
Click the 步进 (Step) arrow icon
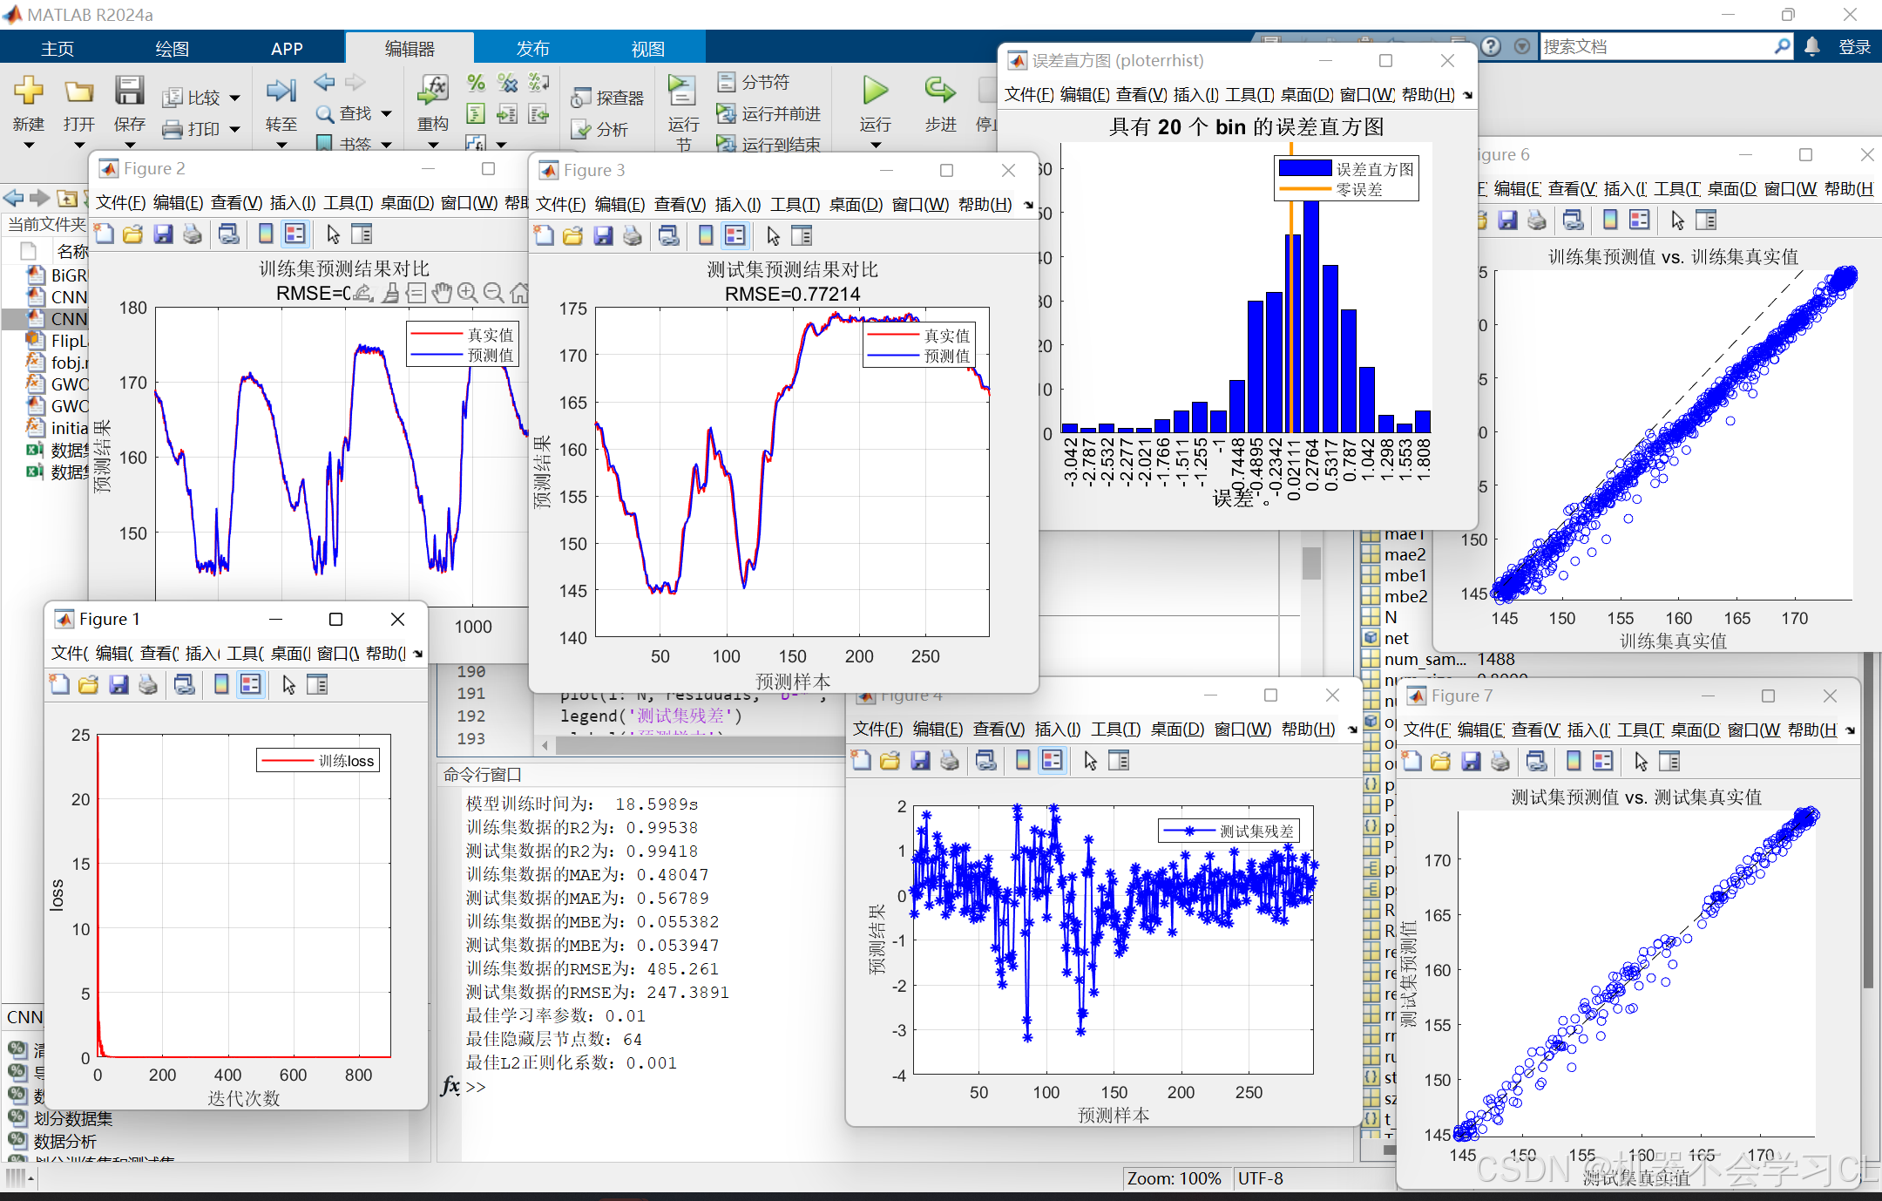[939, 91]
